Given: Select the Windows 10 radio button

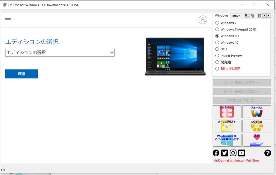Looking at the screenshot, I should (x=217, y=42).
